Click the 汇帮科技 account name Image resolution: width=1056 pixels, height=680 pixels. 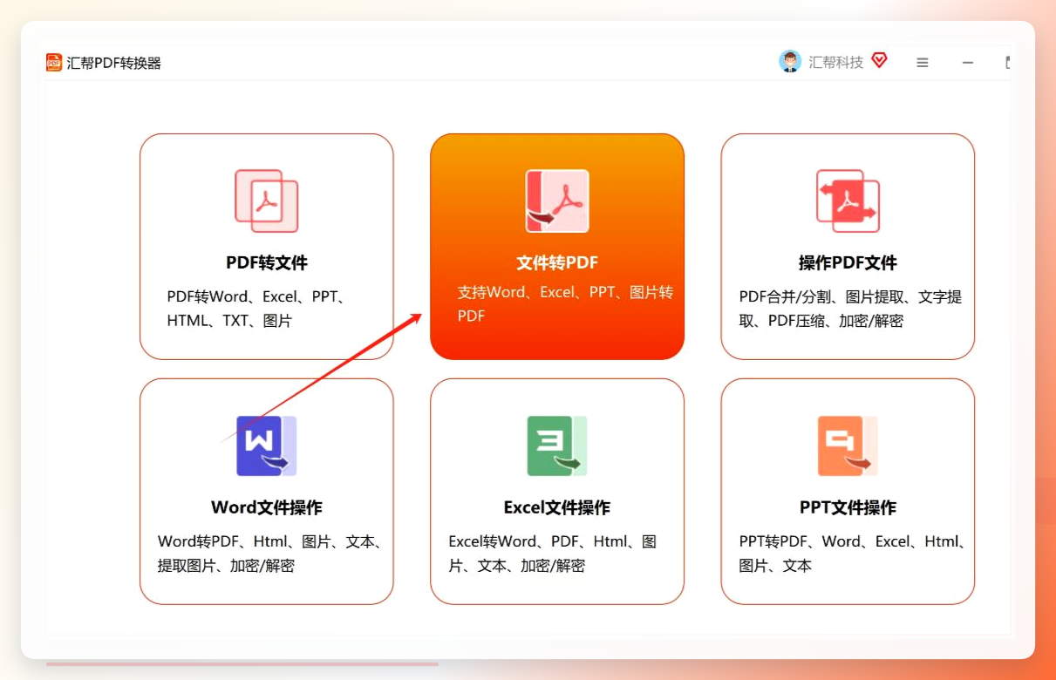[836, 62]
